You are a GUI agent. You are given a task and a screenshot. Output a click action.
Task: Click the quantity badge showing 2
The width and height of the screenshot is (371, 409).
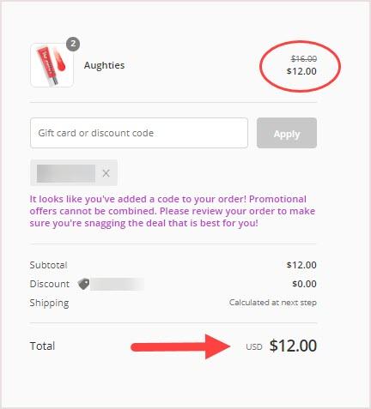pyautogui.click(x=73, y=44)
